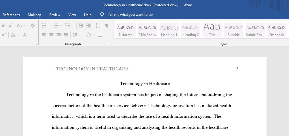Image resolution: width=289 pixels, height=136 pixels.
Task: Apply font color A icon
Action: point(25,35)
